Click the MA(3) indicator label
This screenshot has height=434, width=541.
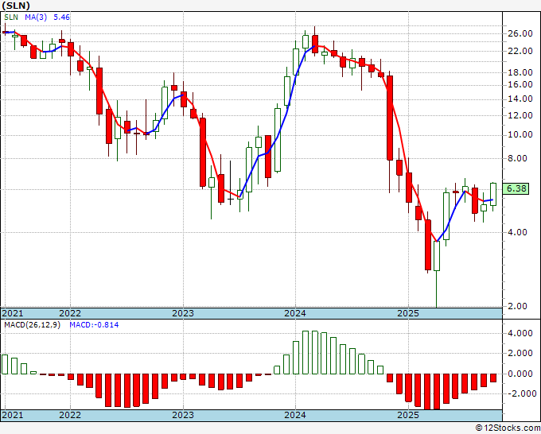36,17
